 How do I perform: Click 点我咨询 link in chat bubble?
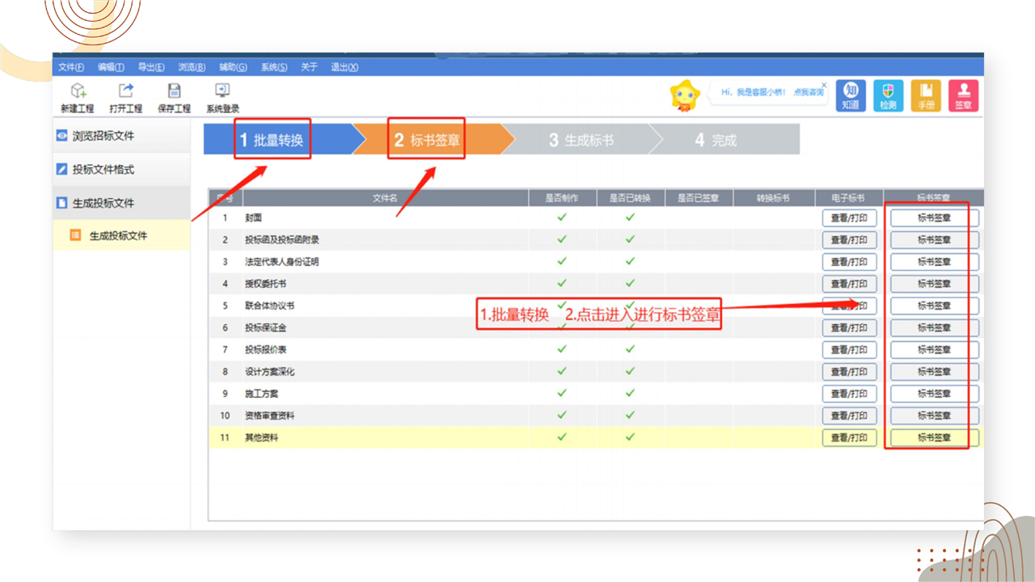808,93
